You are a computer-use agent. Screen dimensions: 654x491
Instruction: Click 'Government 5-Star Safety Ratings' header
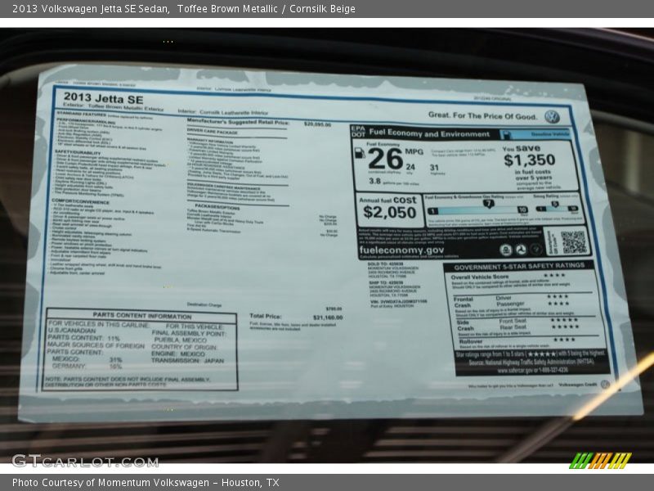coord(519,267)
